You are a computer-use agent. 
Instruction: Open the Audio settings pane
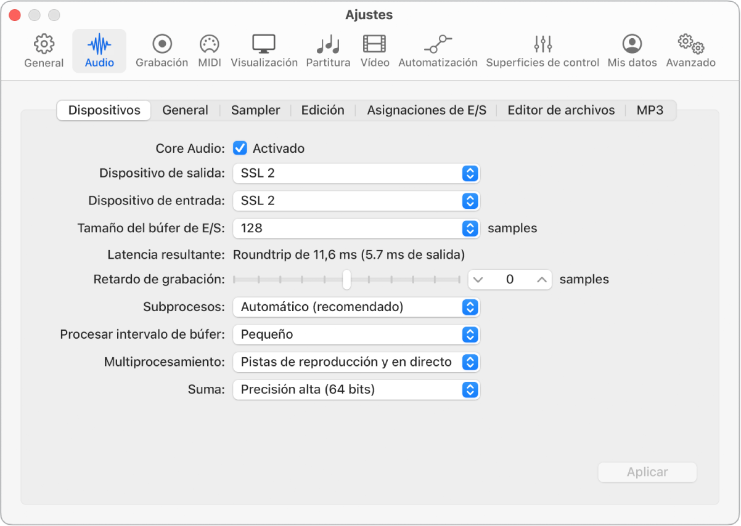pyautogui.click(x=99, y=49)
